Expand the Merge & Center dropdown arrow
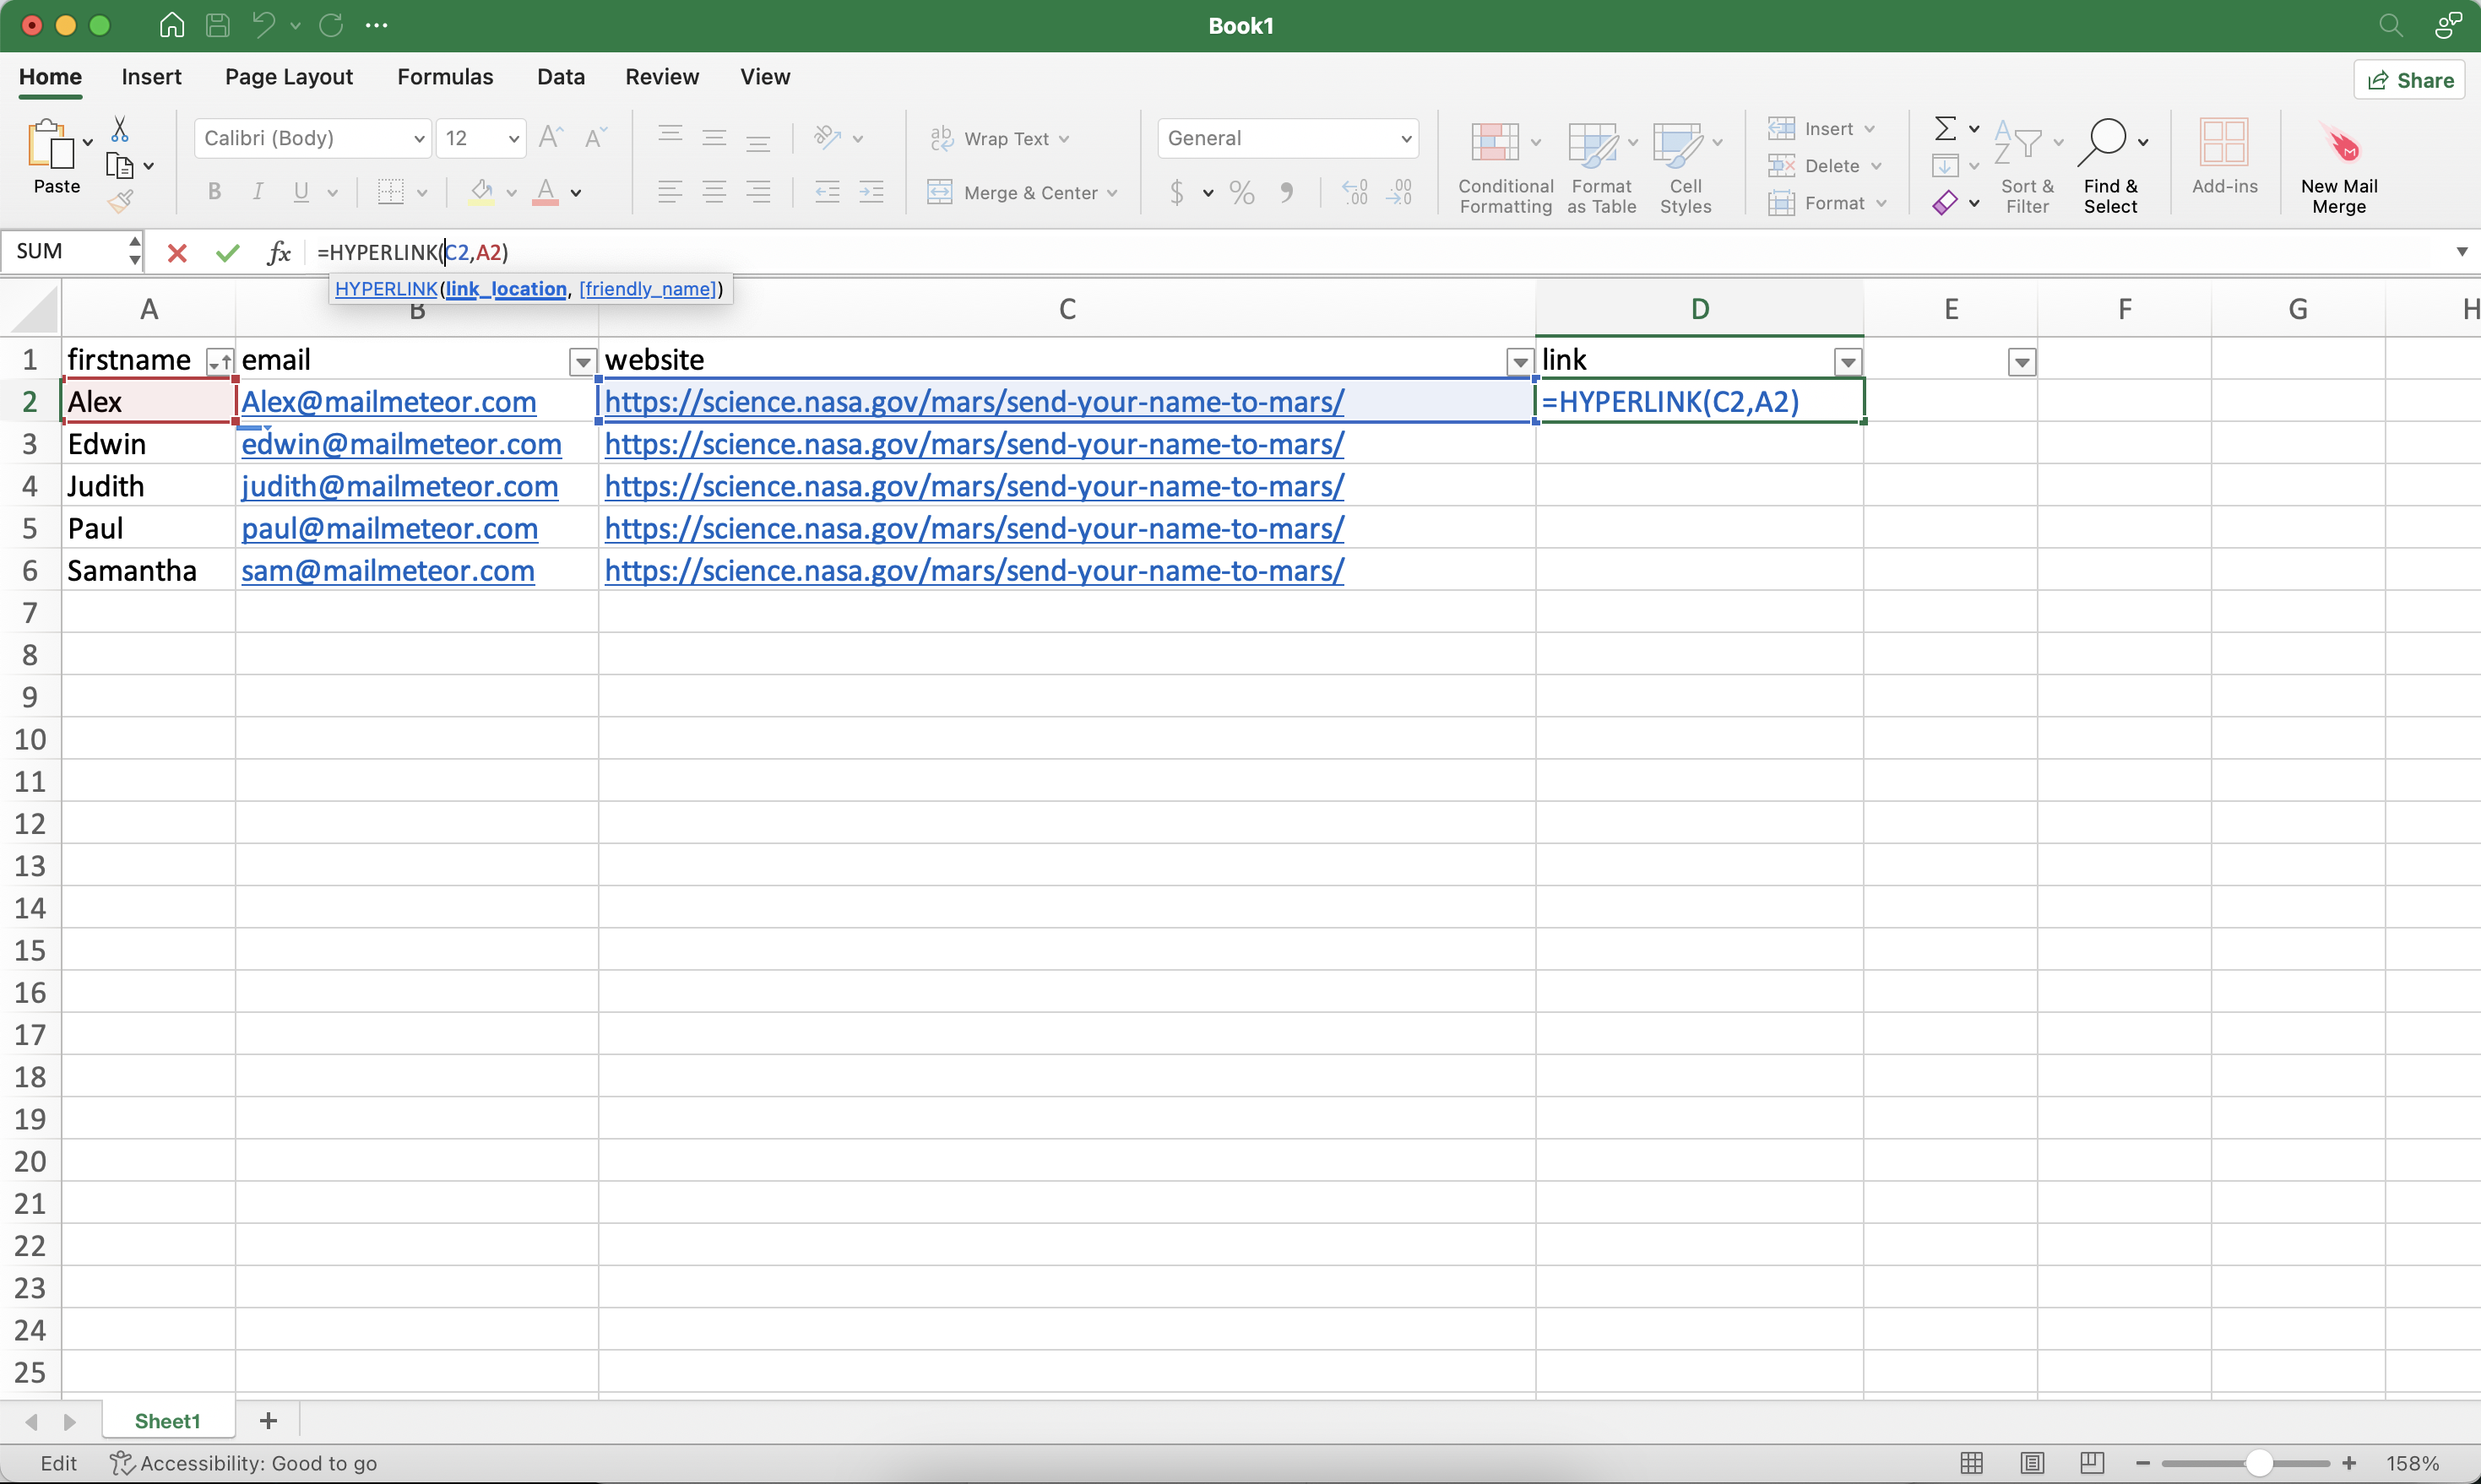Screen dimensions: 2481x1484 pyautogui.click(x=1112, y=193)
